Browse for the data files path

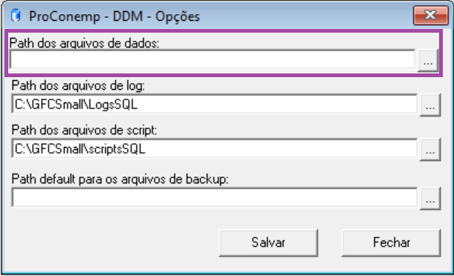coord(428,60)
